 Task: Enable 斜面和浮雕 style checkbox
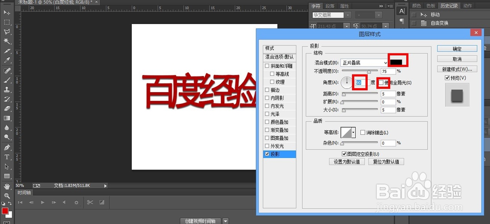[x=267, y=66]
